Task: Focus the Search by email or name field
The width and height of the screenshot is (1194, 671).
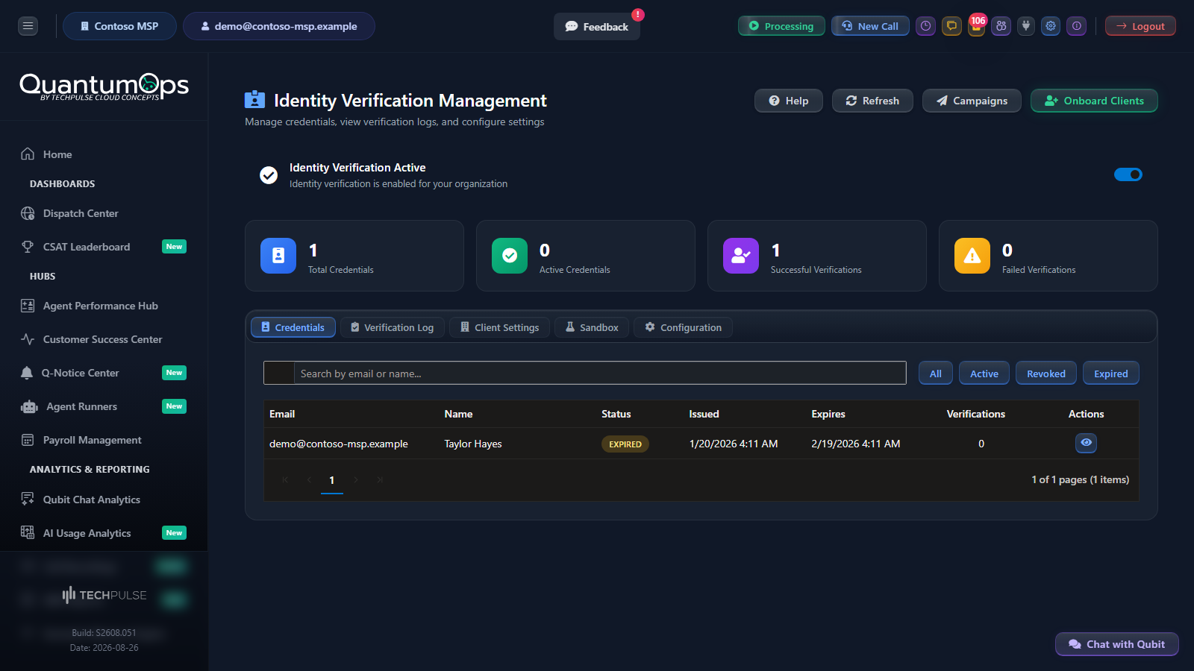Action: click(x=600, y=373)
